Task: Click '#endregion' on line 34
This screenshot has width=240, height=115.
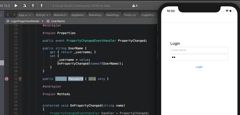Action: tap(52, 86)
